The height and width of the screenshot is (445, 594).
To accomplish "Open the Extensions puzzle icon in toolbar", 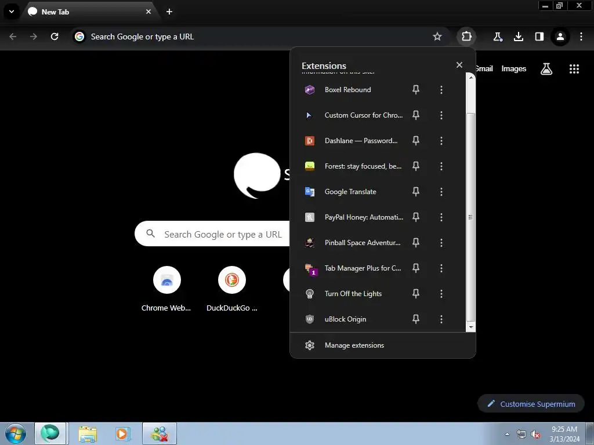I will pyautogui.click(x=466, y=37).
